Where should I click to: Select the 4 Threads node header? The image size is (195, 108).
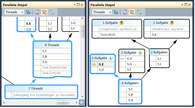(52, 45)
